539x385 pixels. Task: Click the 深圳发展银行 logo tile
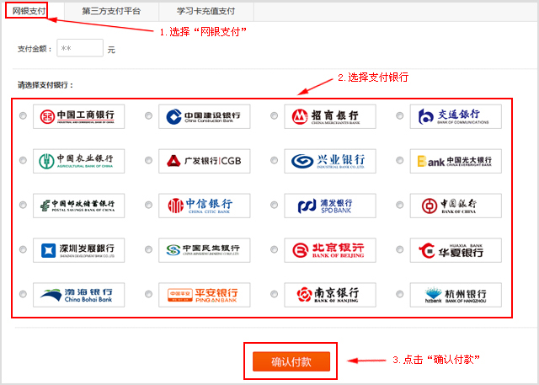click(78, 250)
